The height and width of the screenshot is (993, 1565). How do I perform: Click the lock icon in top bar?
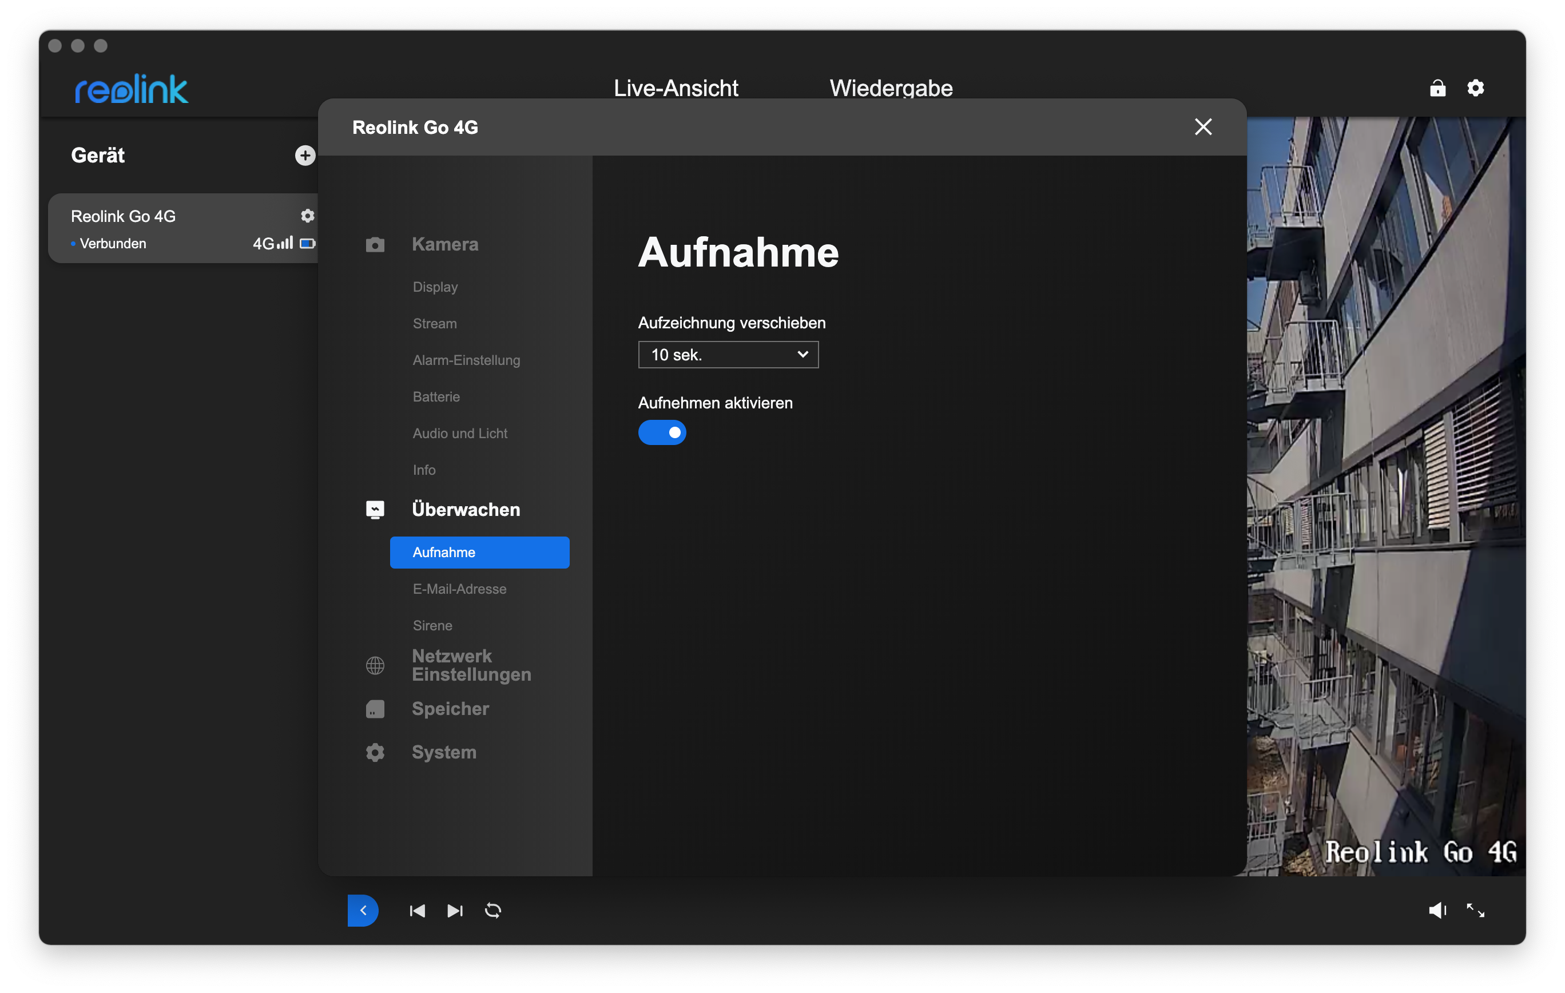(x=1437, y=88)
